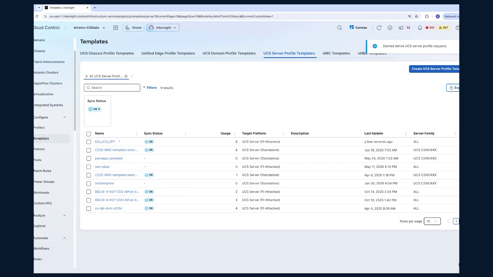Collapse the Automate sidebar section
This screenshot has height=277, width=493.
point(64,238)
